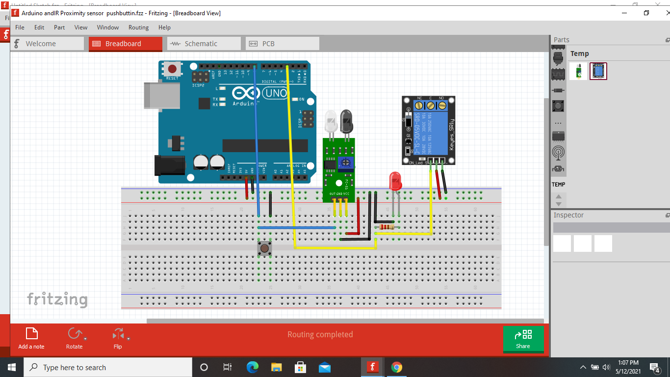Click the Flip tool icon

tap(118, 334)
